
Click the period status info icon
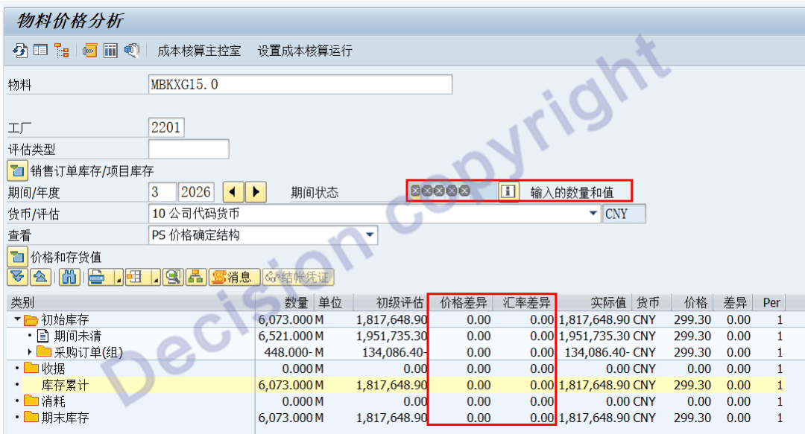point(508,192)
